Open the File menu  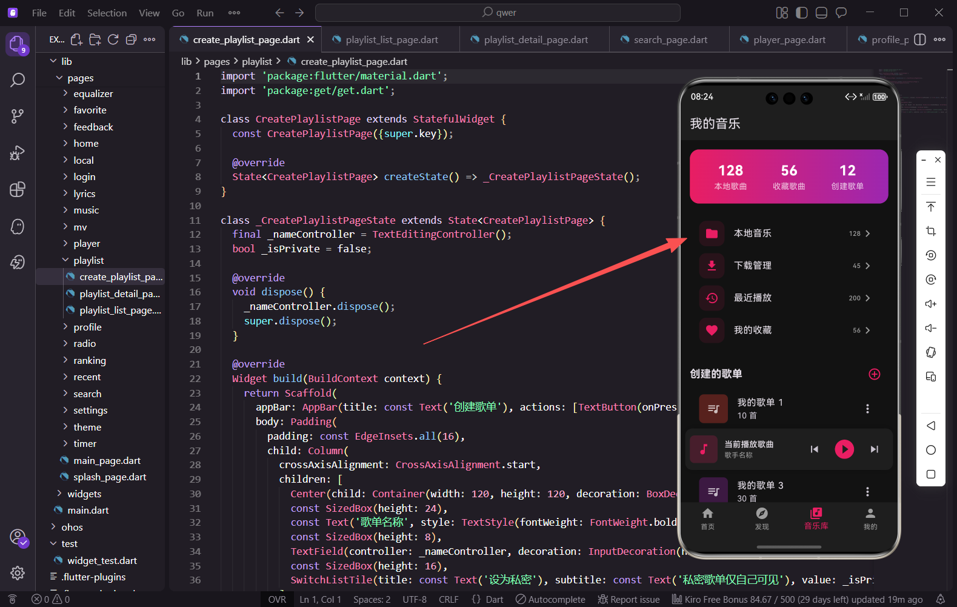[39, 13]
